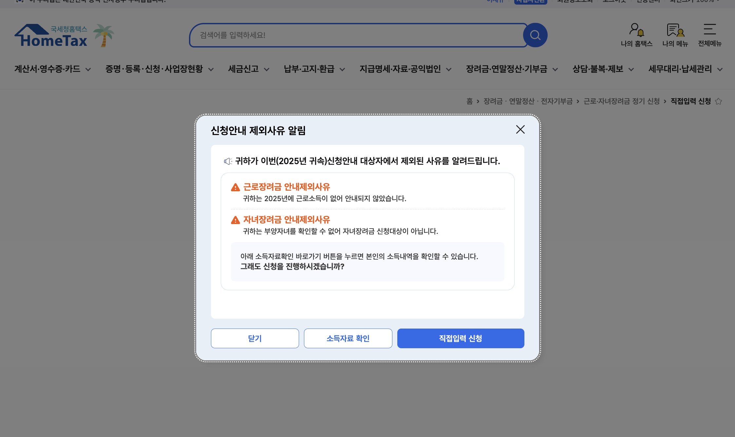The image size is (735, 437).
Task: Click the text 그래도 신청을 진행하시겠습니까?
Action: [292, 266]
